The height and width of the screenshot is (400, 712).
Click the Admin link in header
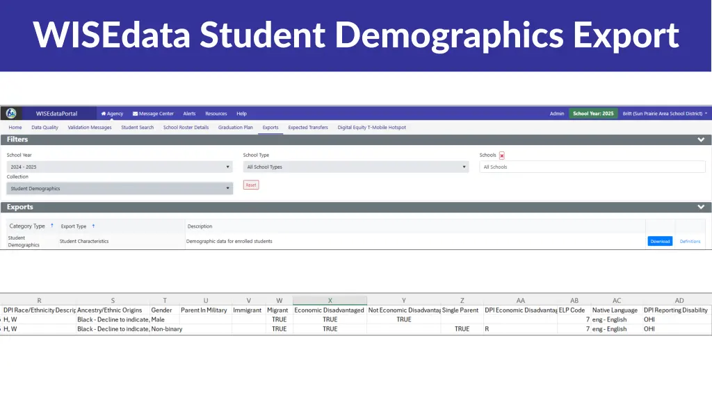557,113
